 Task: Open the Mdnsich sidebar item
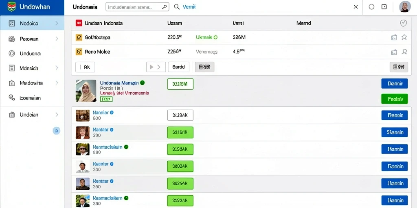tap(32, 68)
